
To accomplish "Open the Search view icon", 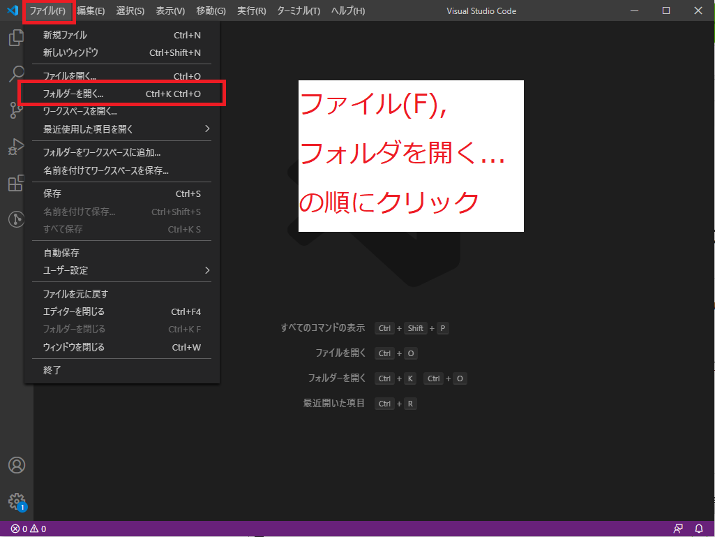I will click(17, 74).
